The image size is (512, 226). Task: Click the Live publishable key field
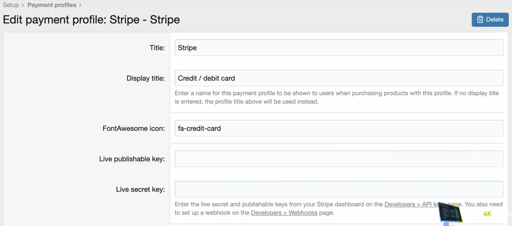tap(339, 159)
